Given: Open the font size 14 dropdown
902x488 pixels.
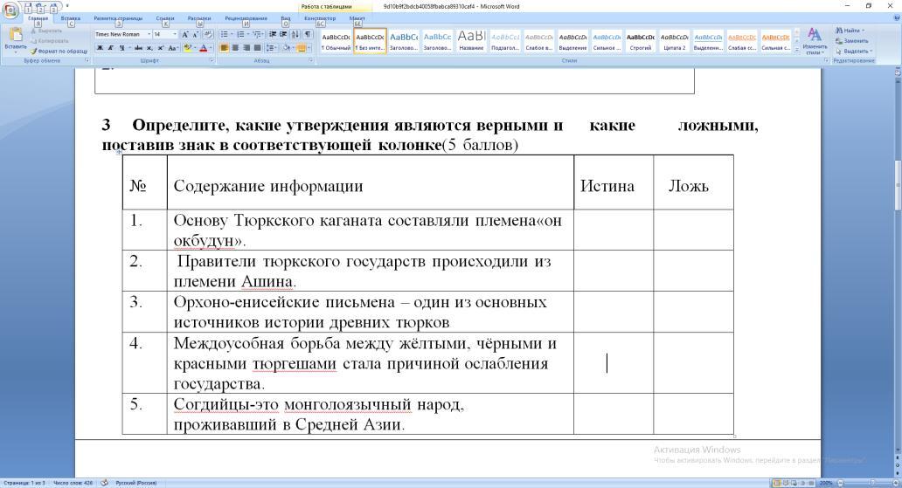Looking at the screenshot, I should click(175, 35).
